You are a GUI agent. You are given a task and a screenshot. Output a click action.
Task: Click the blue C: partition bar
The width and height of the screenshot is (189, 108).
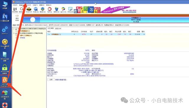106,20
